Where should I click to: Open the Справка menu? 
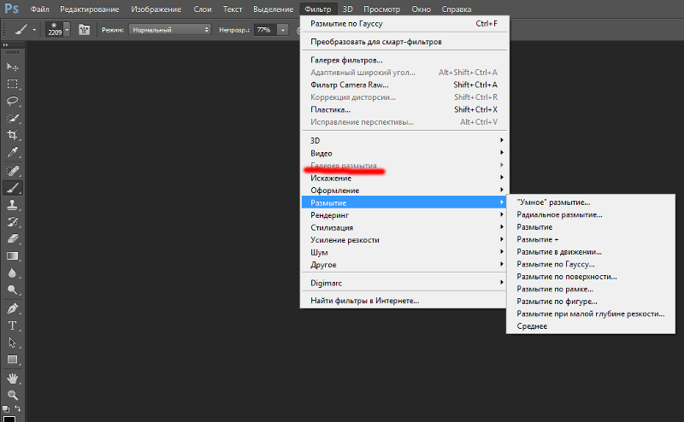click(457, 9)
